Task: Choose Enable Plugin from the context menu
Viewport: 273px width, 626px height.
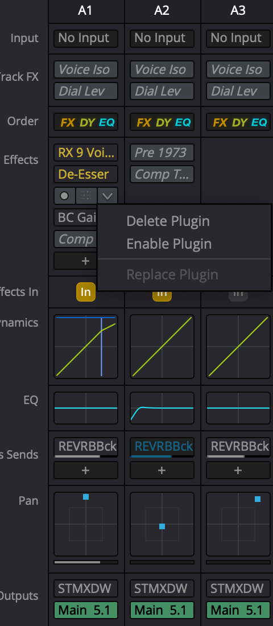Action: click(x=169, y=244)
